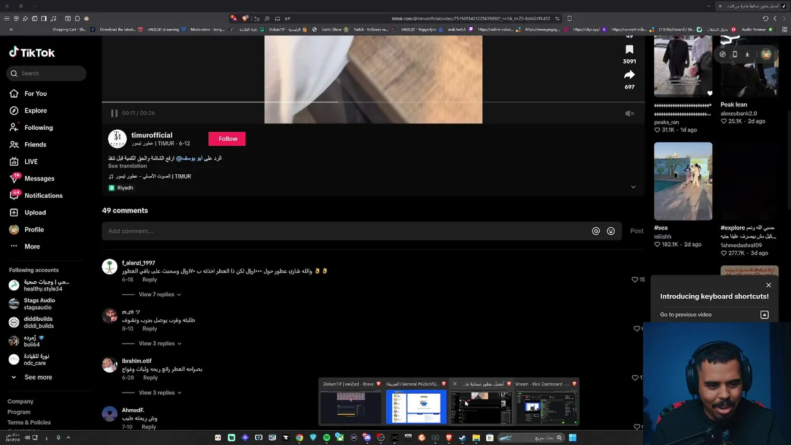791x445 pixels.
Task: Expand View 7 replies
Action: click(x=159, y=294)
